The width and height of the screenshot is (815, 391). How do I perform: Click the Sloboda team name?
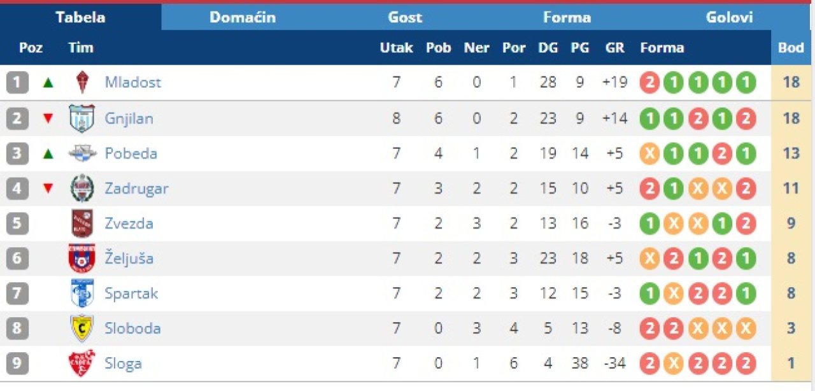132,329
